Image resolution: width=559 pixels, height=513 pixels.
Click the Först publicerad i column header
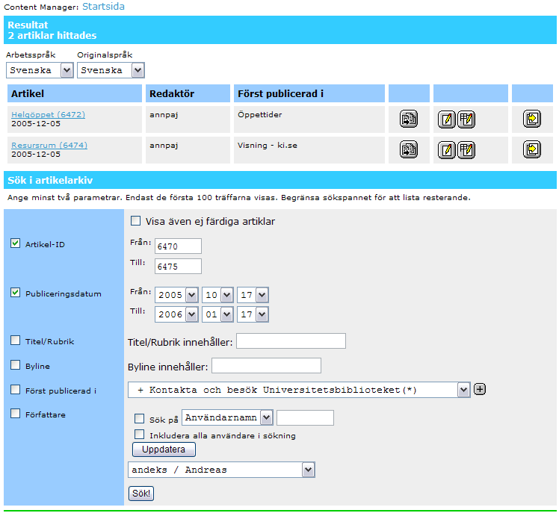click(x=309, y=93)
